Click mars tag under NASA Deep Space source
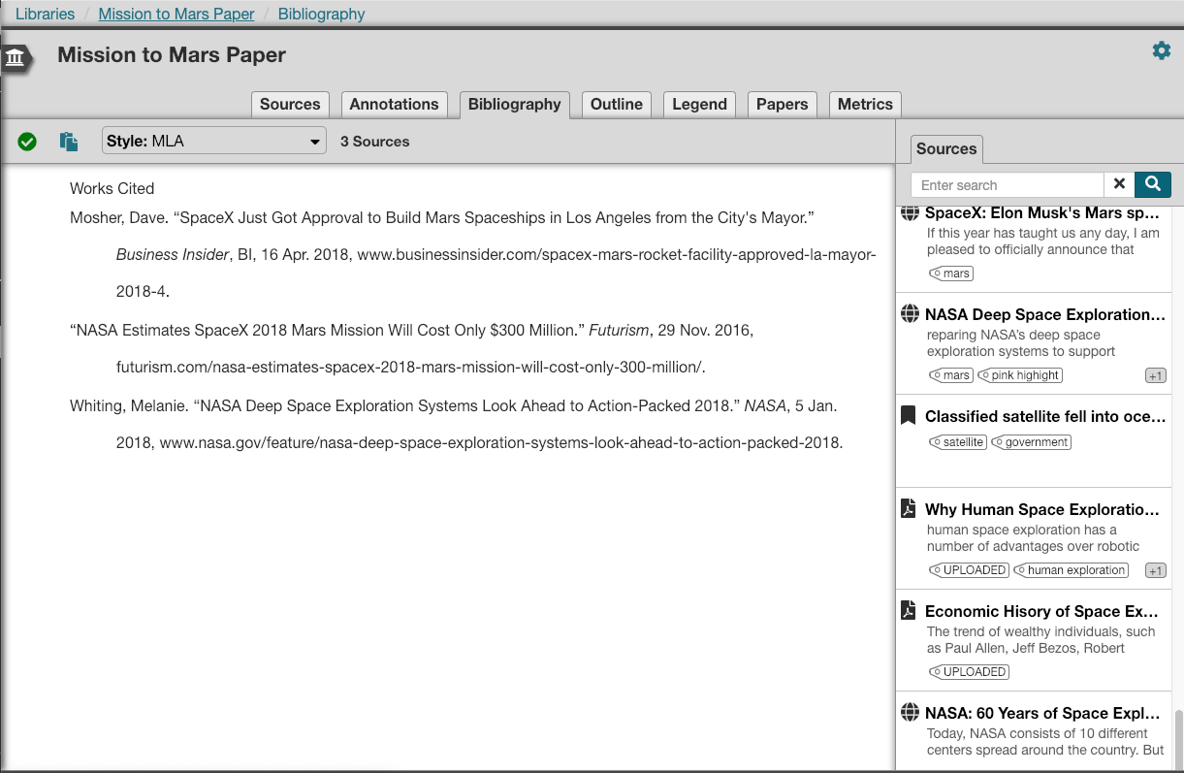1184x773 pixels. point(951,375)
